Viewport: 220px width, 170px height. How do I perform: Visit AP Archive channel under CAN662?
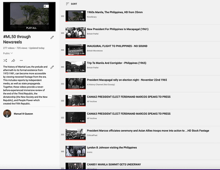click(x=92, y=101)
